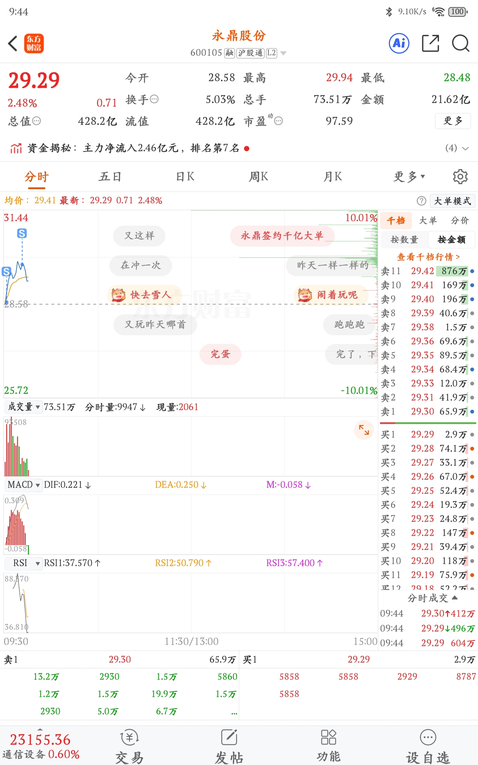The image size is (478, 765).
Task: Tap the 融 margin trading badge
Action: (229, 53)
